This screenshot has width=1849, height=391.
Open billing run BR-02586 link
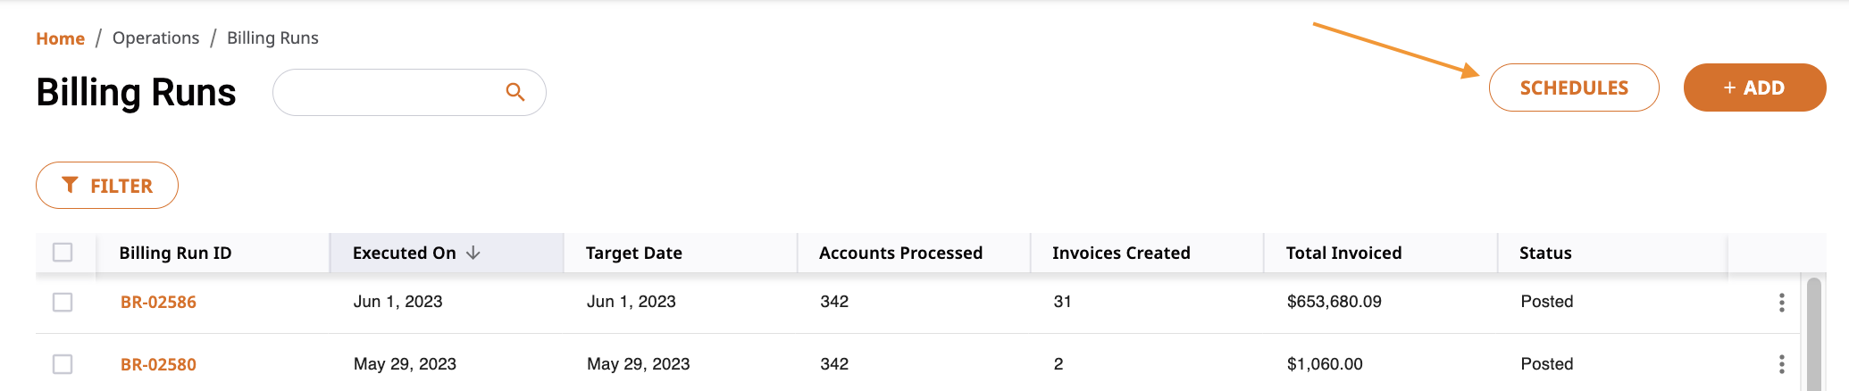pyautogui.click(x=158, y=302)
